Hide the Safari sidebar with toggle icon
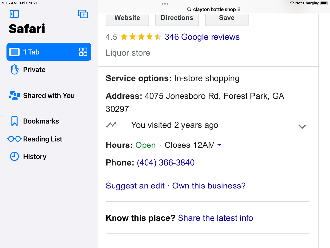Image resolution: width=330 pixels, height=248 pixels. point(14,14)
